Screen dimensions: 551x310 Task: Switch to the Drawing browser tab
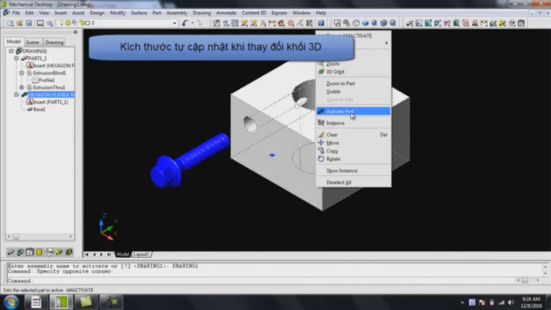[54, 42]
